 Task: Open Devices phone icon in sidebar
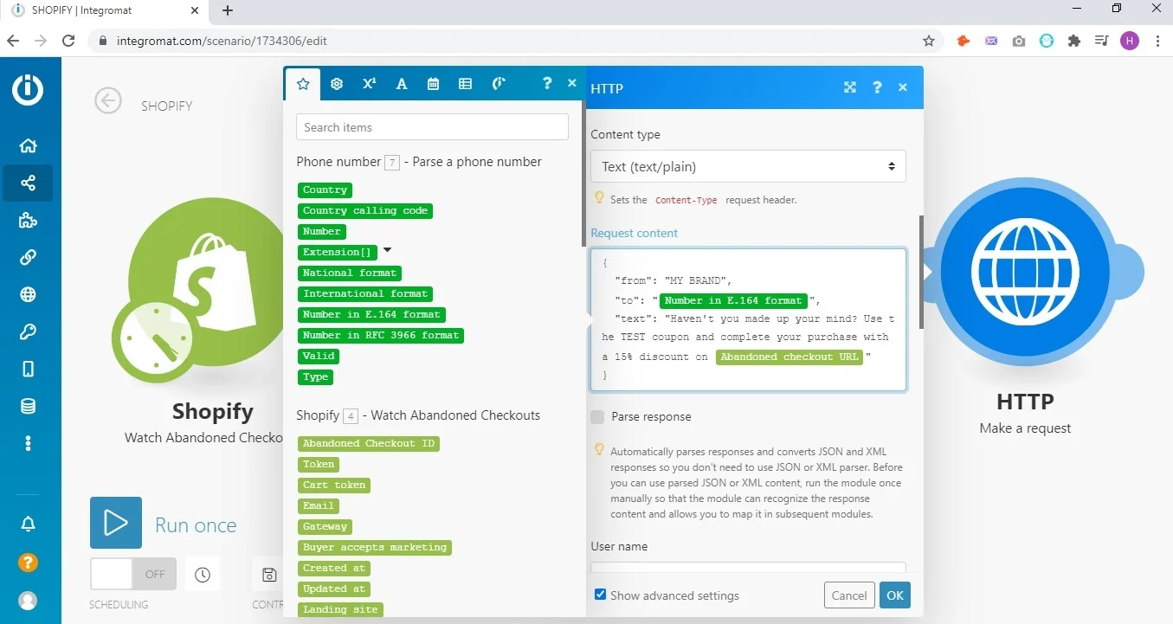click(29, 369)
